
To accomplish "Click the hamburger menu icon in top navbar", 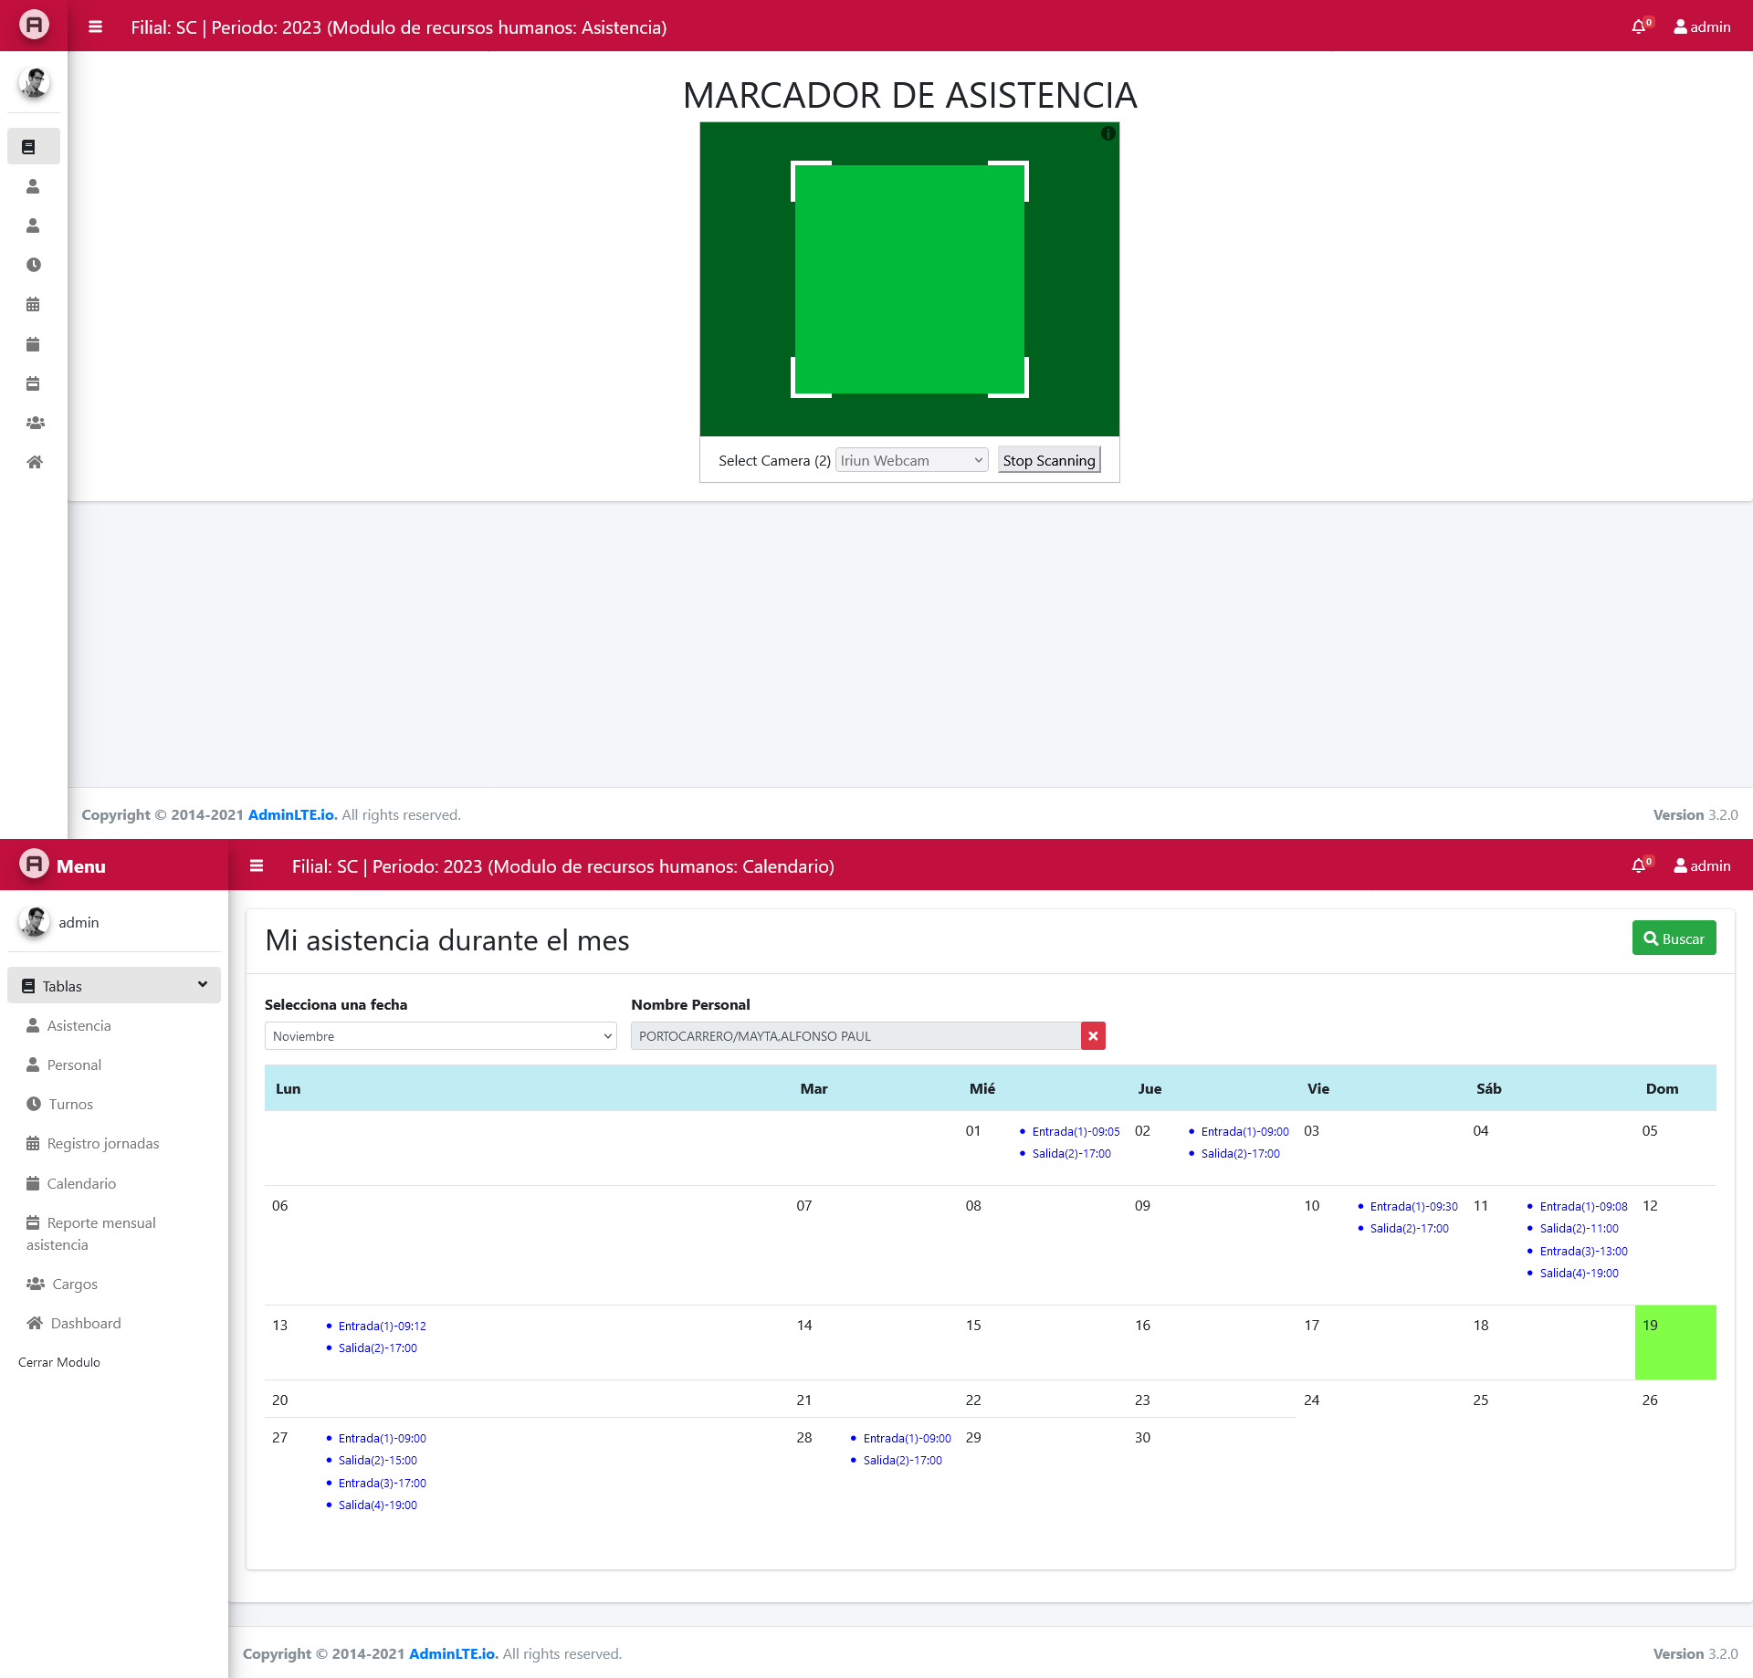I will pos(95,26).
